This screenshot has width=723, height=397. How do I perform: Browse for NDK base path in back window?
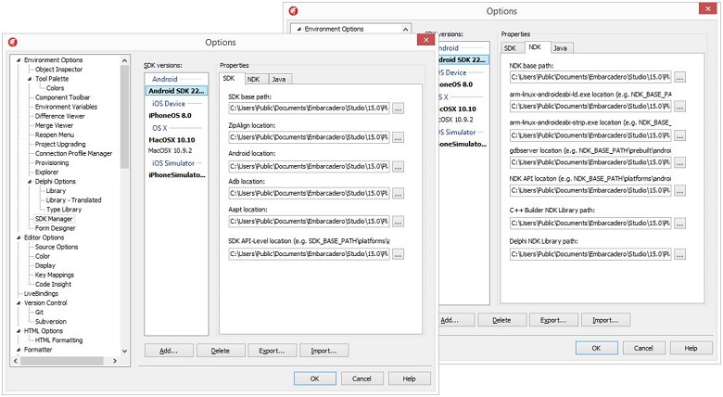click(679, 78)
